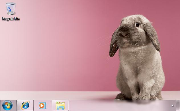Click the blue recycle arrows on bin

[x=9, y=9]
